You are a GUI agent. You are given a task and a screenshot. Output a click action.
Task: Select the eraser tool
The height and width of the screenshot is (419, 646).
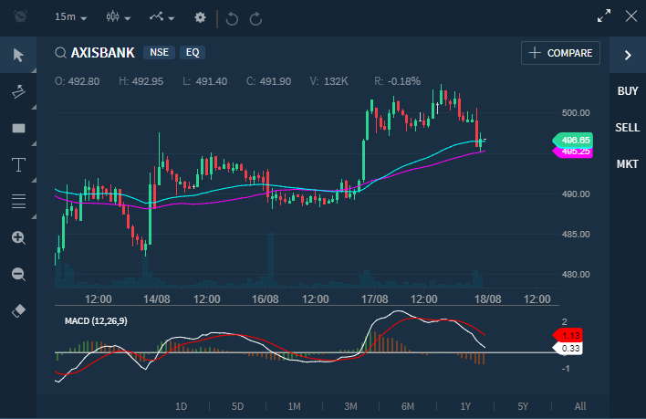click(18, 310)
